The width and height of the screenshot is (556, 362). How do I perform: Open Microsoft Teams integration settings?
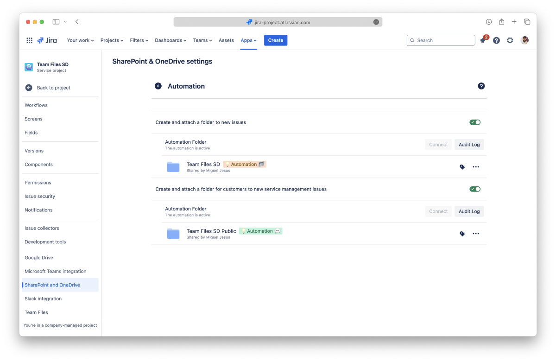pyautogui.click(x=55, y=271)
